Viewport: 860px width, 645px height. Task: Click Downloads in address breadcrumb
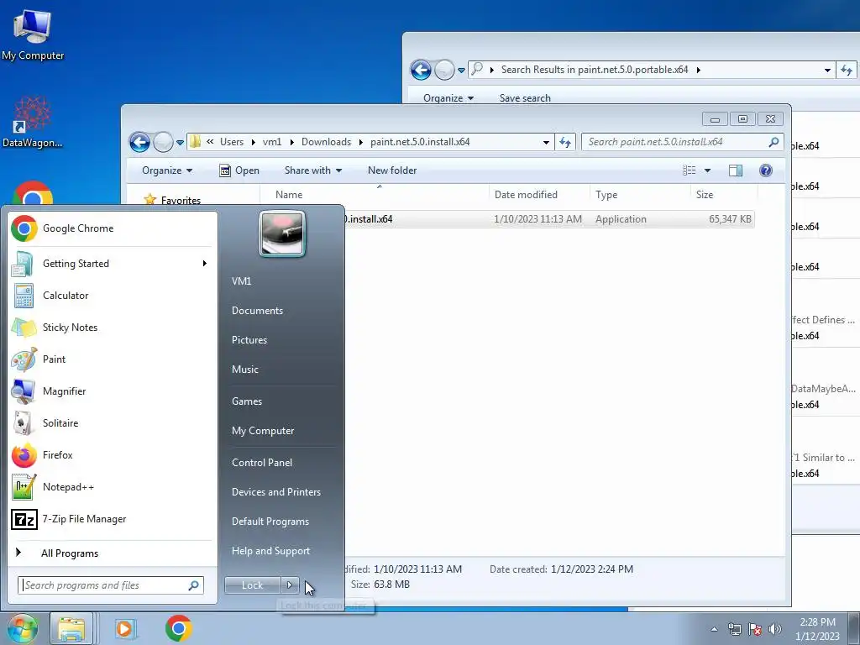click(x=326, y=142)
